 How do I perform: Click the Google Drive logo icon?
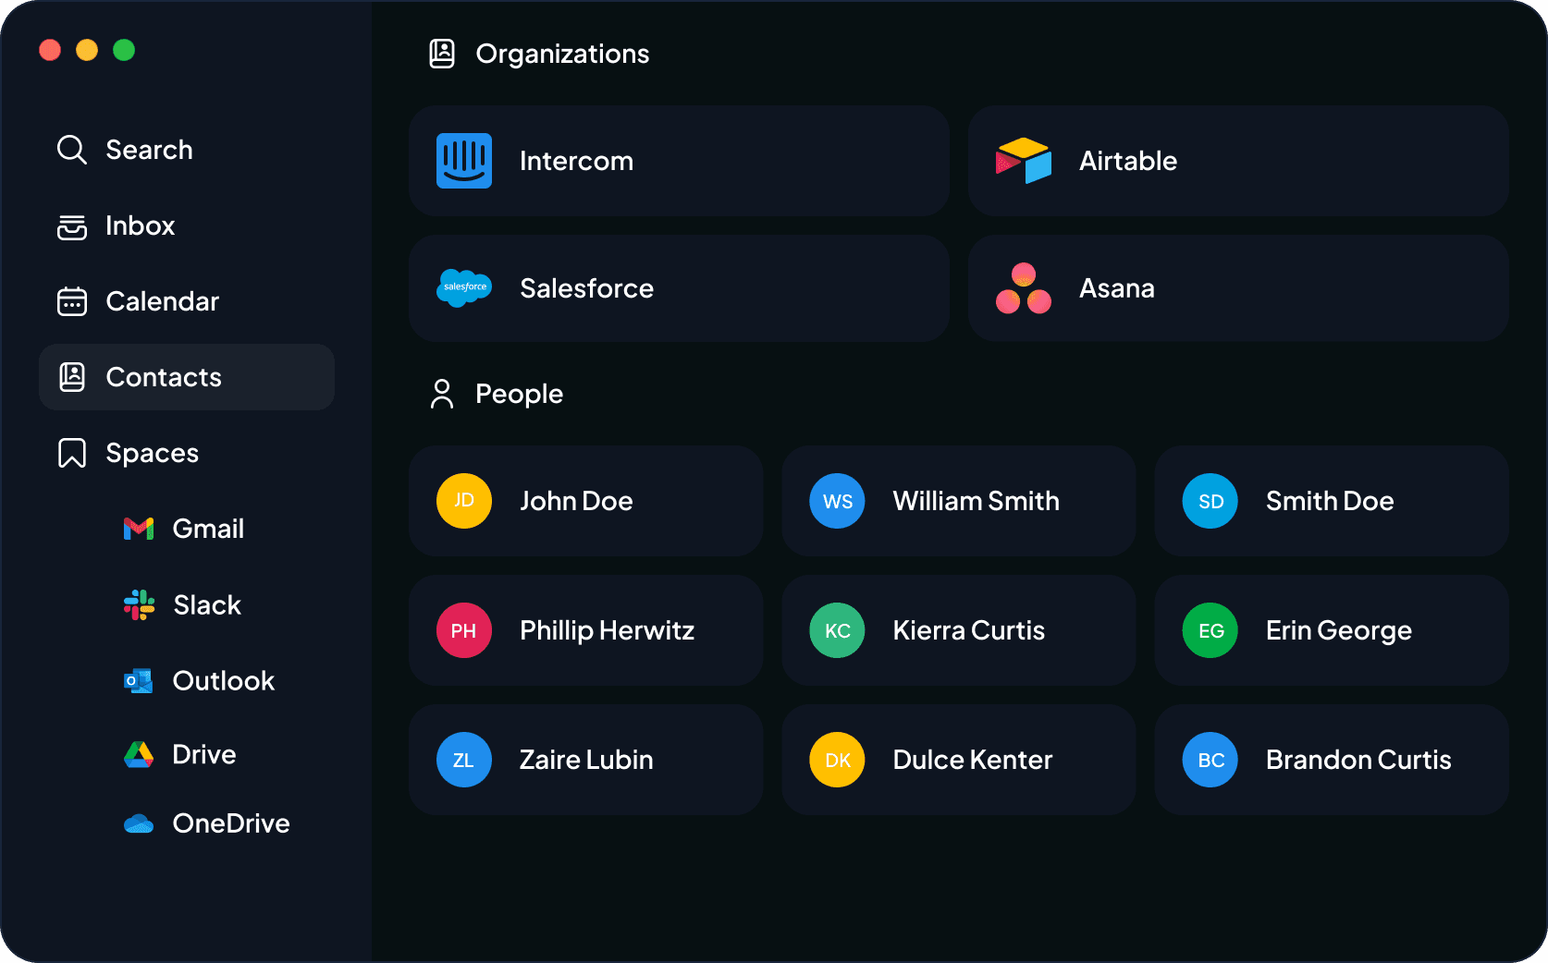pos(139,755)
